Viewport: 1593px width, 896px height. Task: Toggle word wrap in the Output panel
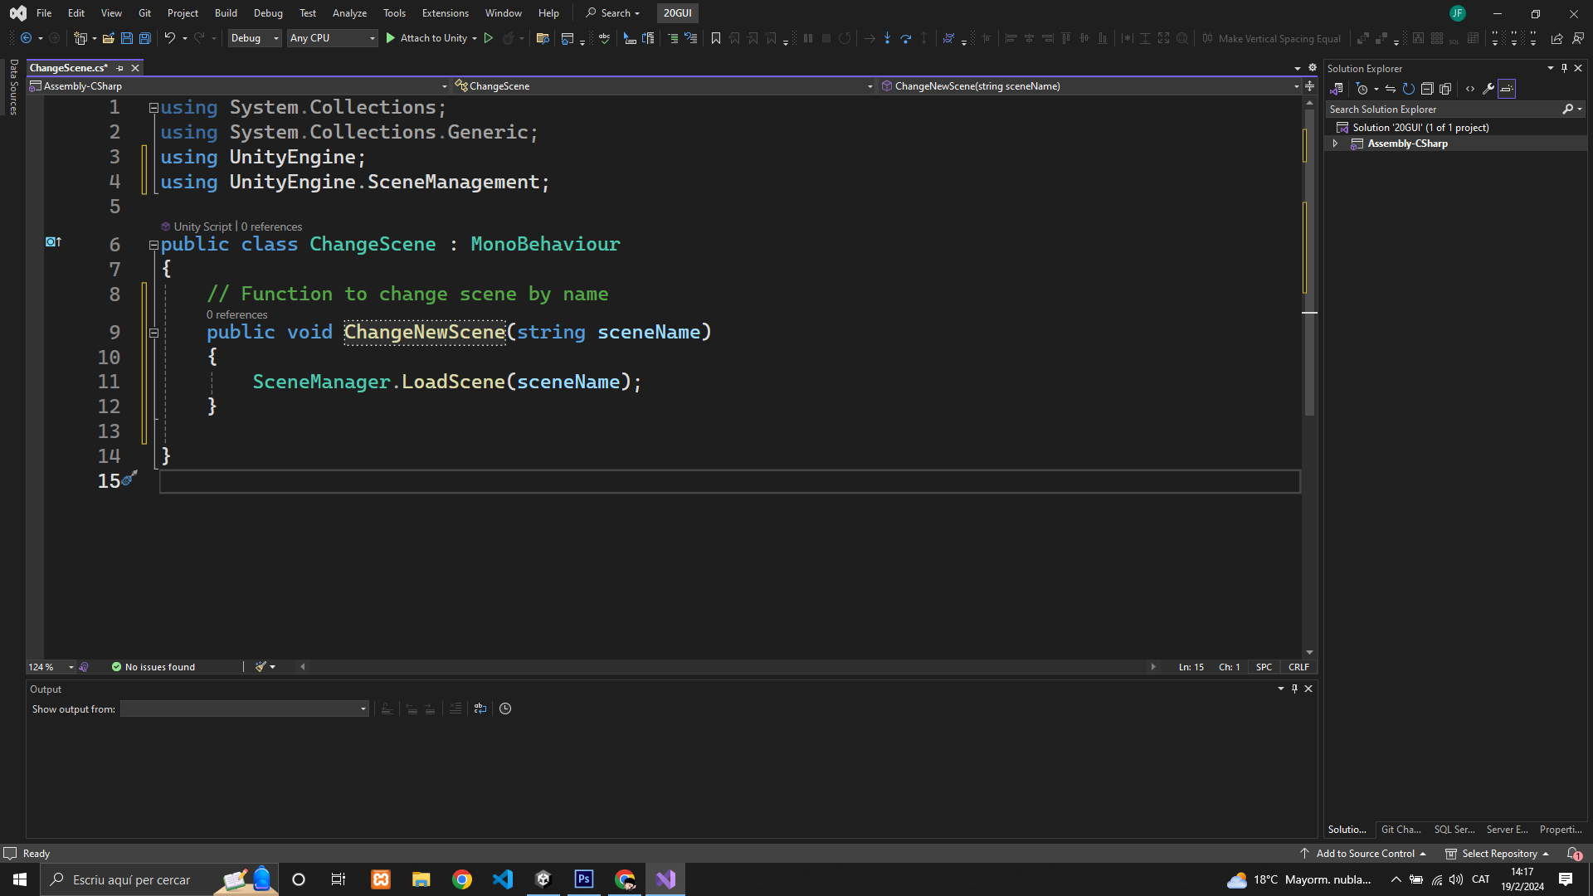pyautogui.click(x=480, y=709)
